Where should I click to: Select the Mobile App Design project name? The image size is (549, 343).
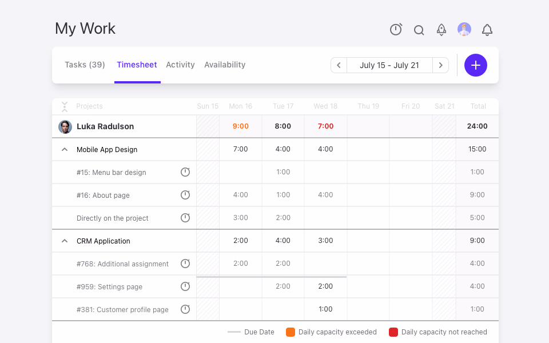click(107, 149)
